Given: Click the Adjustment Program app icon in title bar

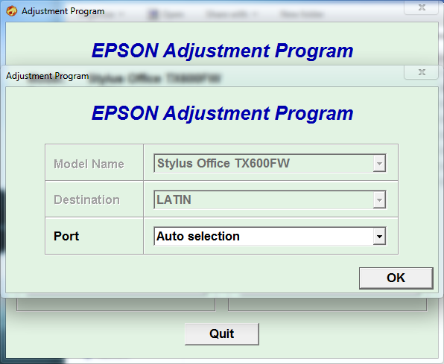Looking at the screenshot, I should tap(12, 11).
